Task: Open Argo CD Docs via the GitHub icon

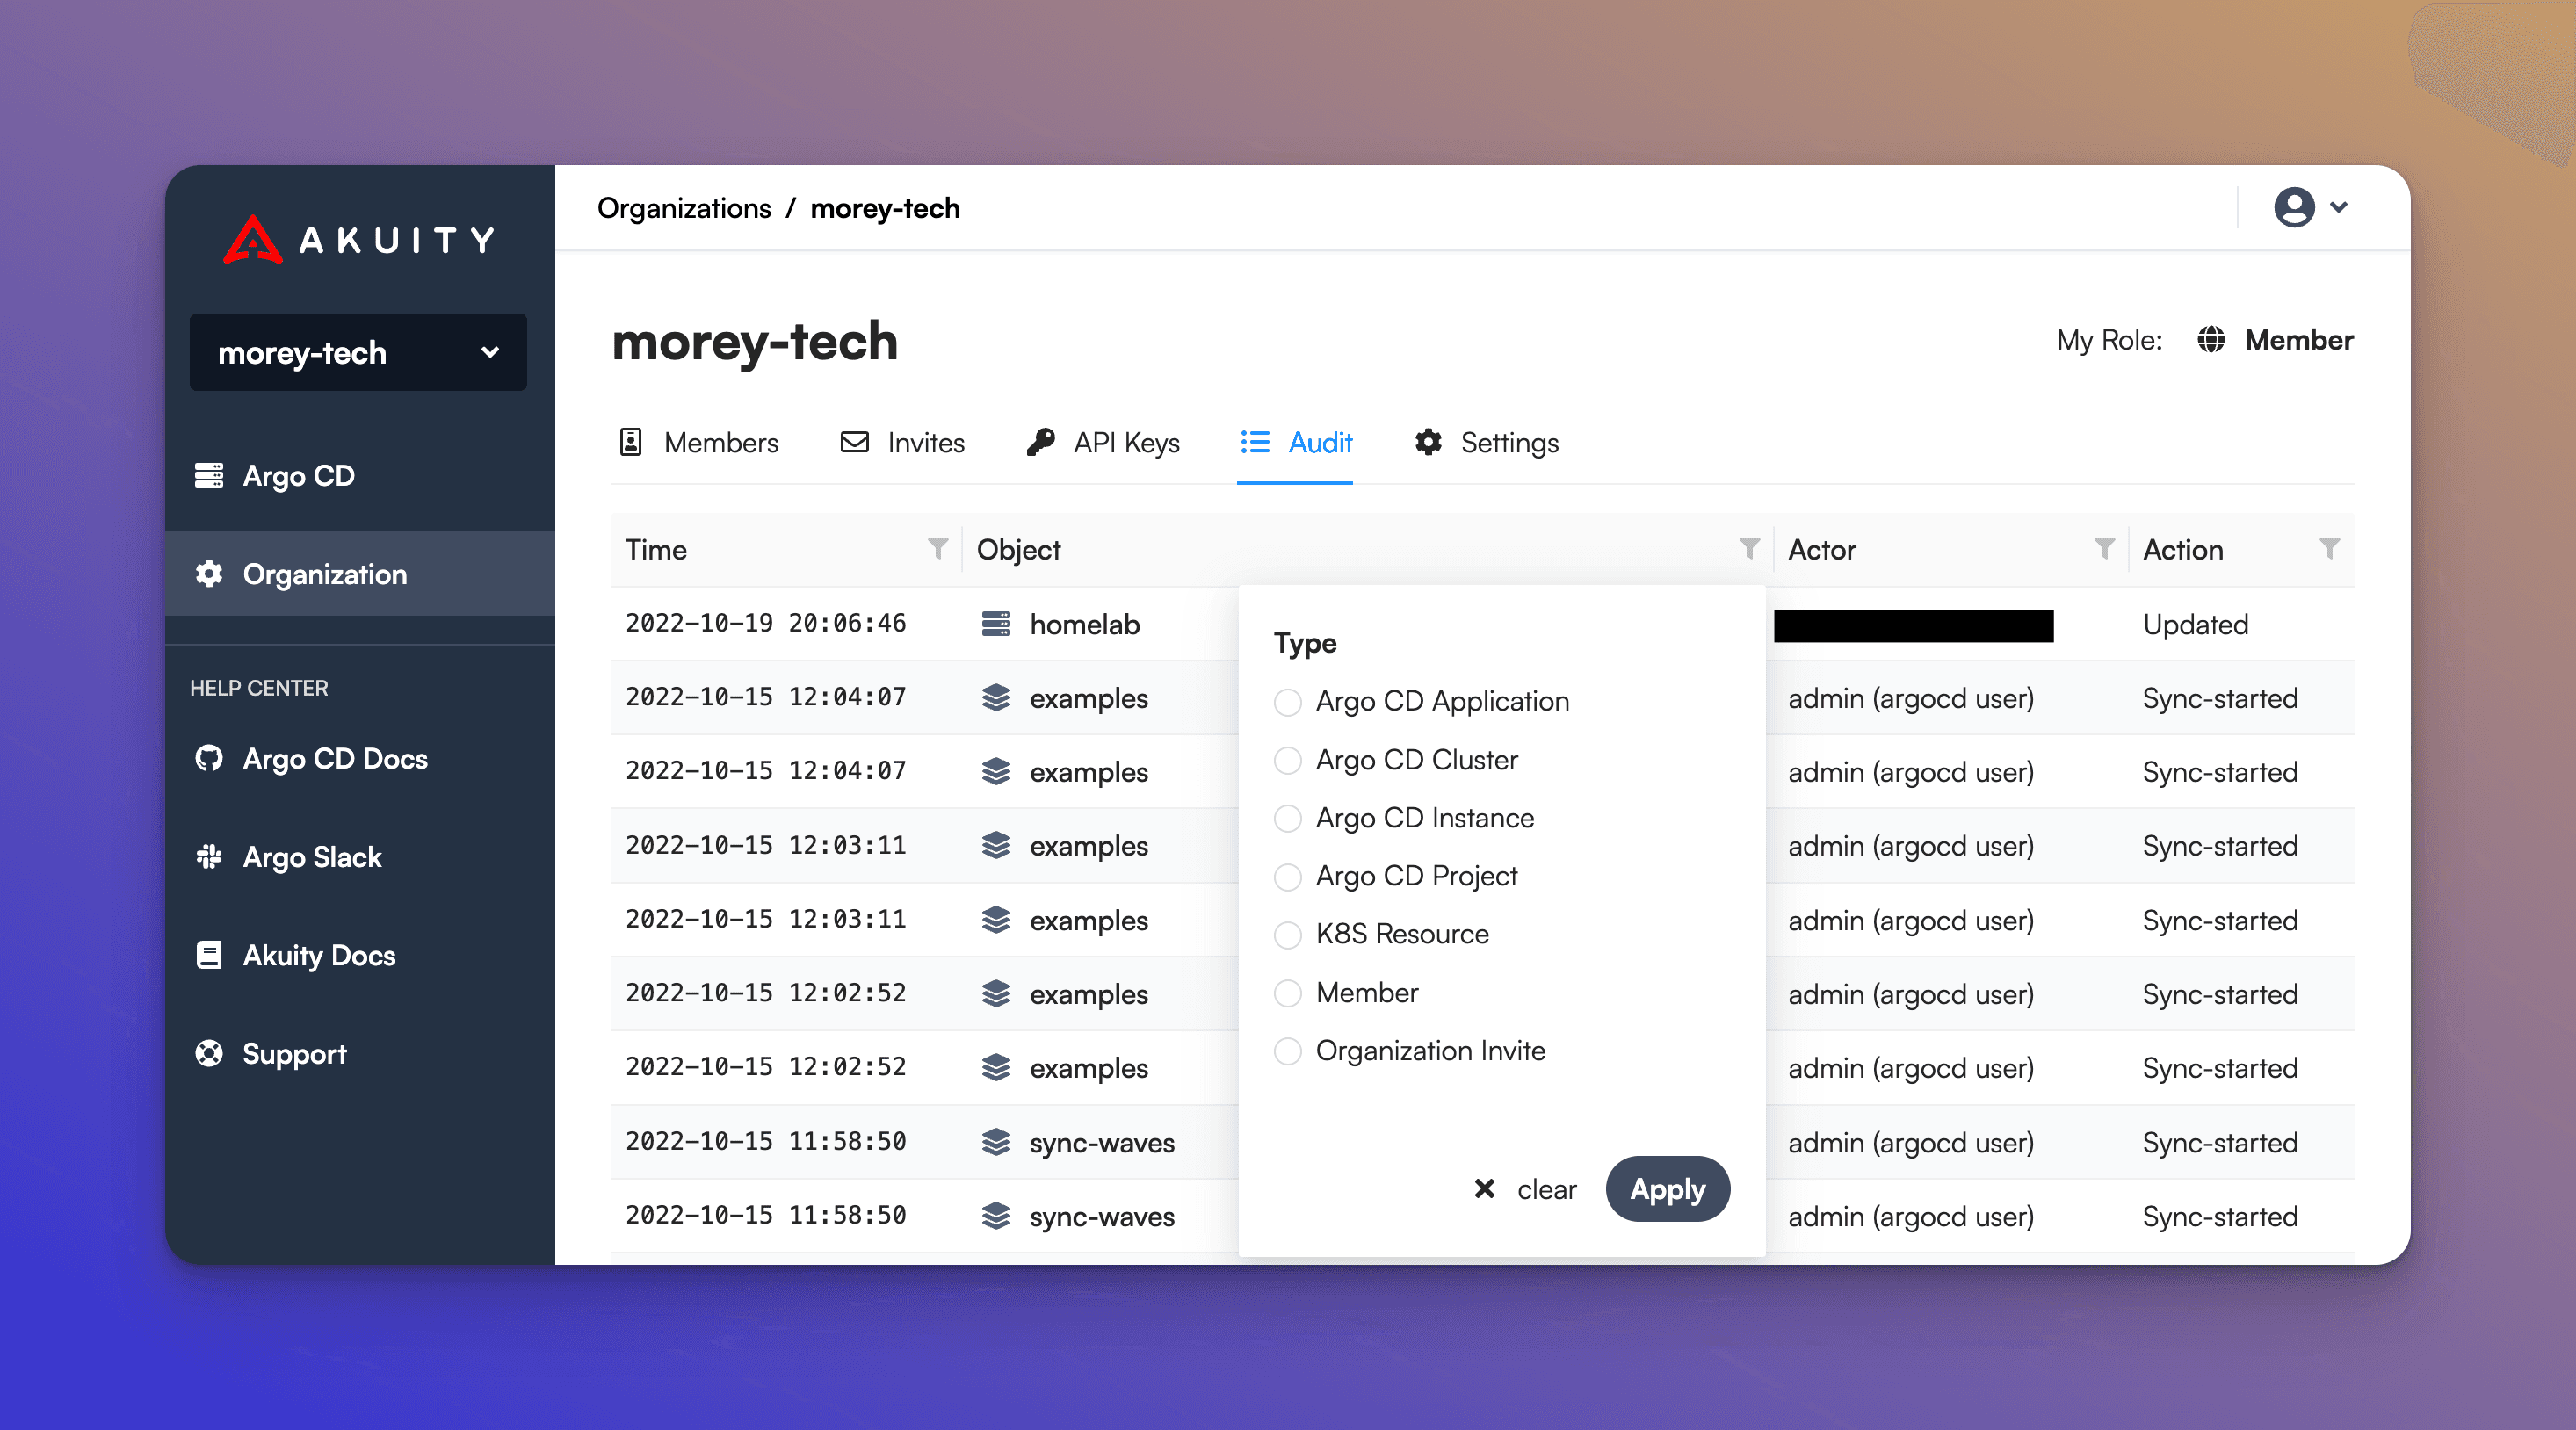Action: click(208, 759)
